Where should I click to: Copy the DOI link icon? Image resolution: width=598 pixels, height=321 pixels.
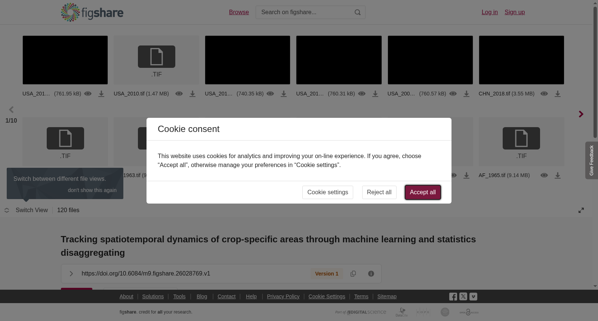(x=353, y=274)
